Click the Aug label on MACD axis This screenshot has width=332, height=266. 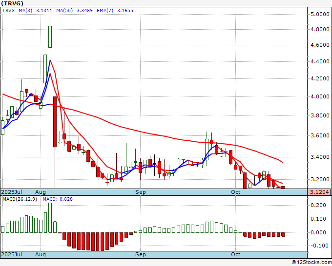pos(41,254)
